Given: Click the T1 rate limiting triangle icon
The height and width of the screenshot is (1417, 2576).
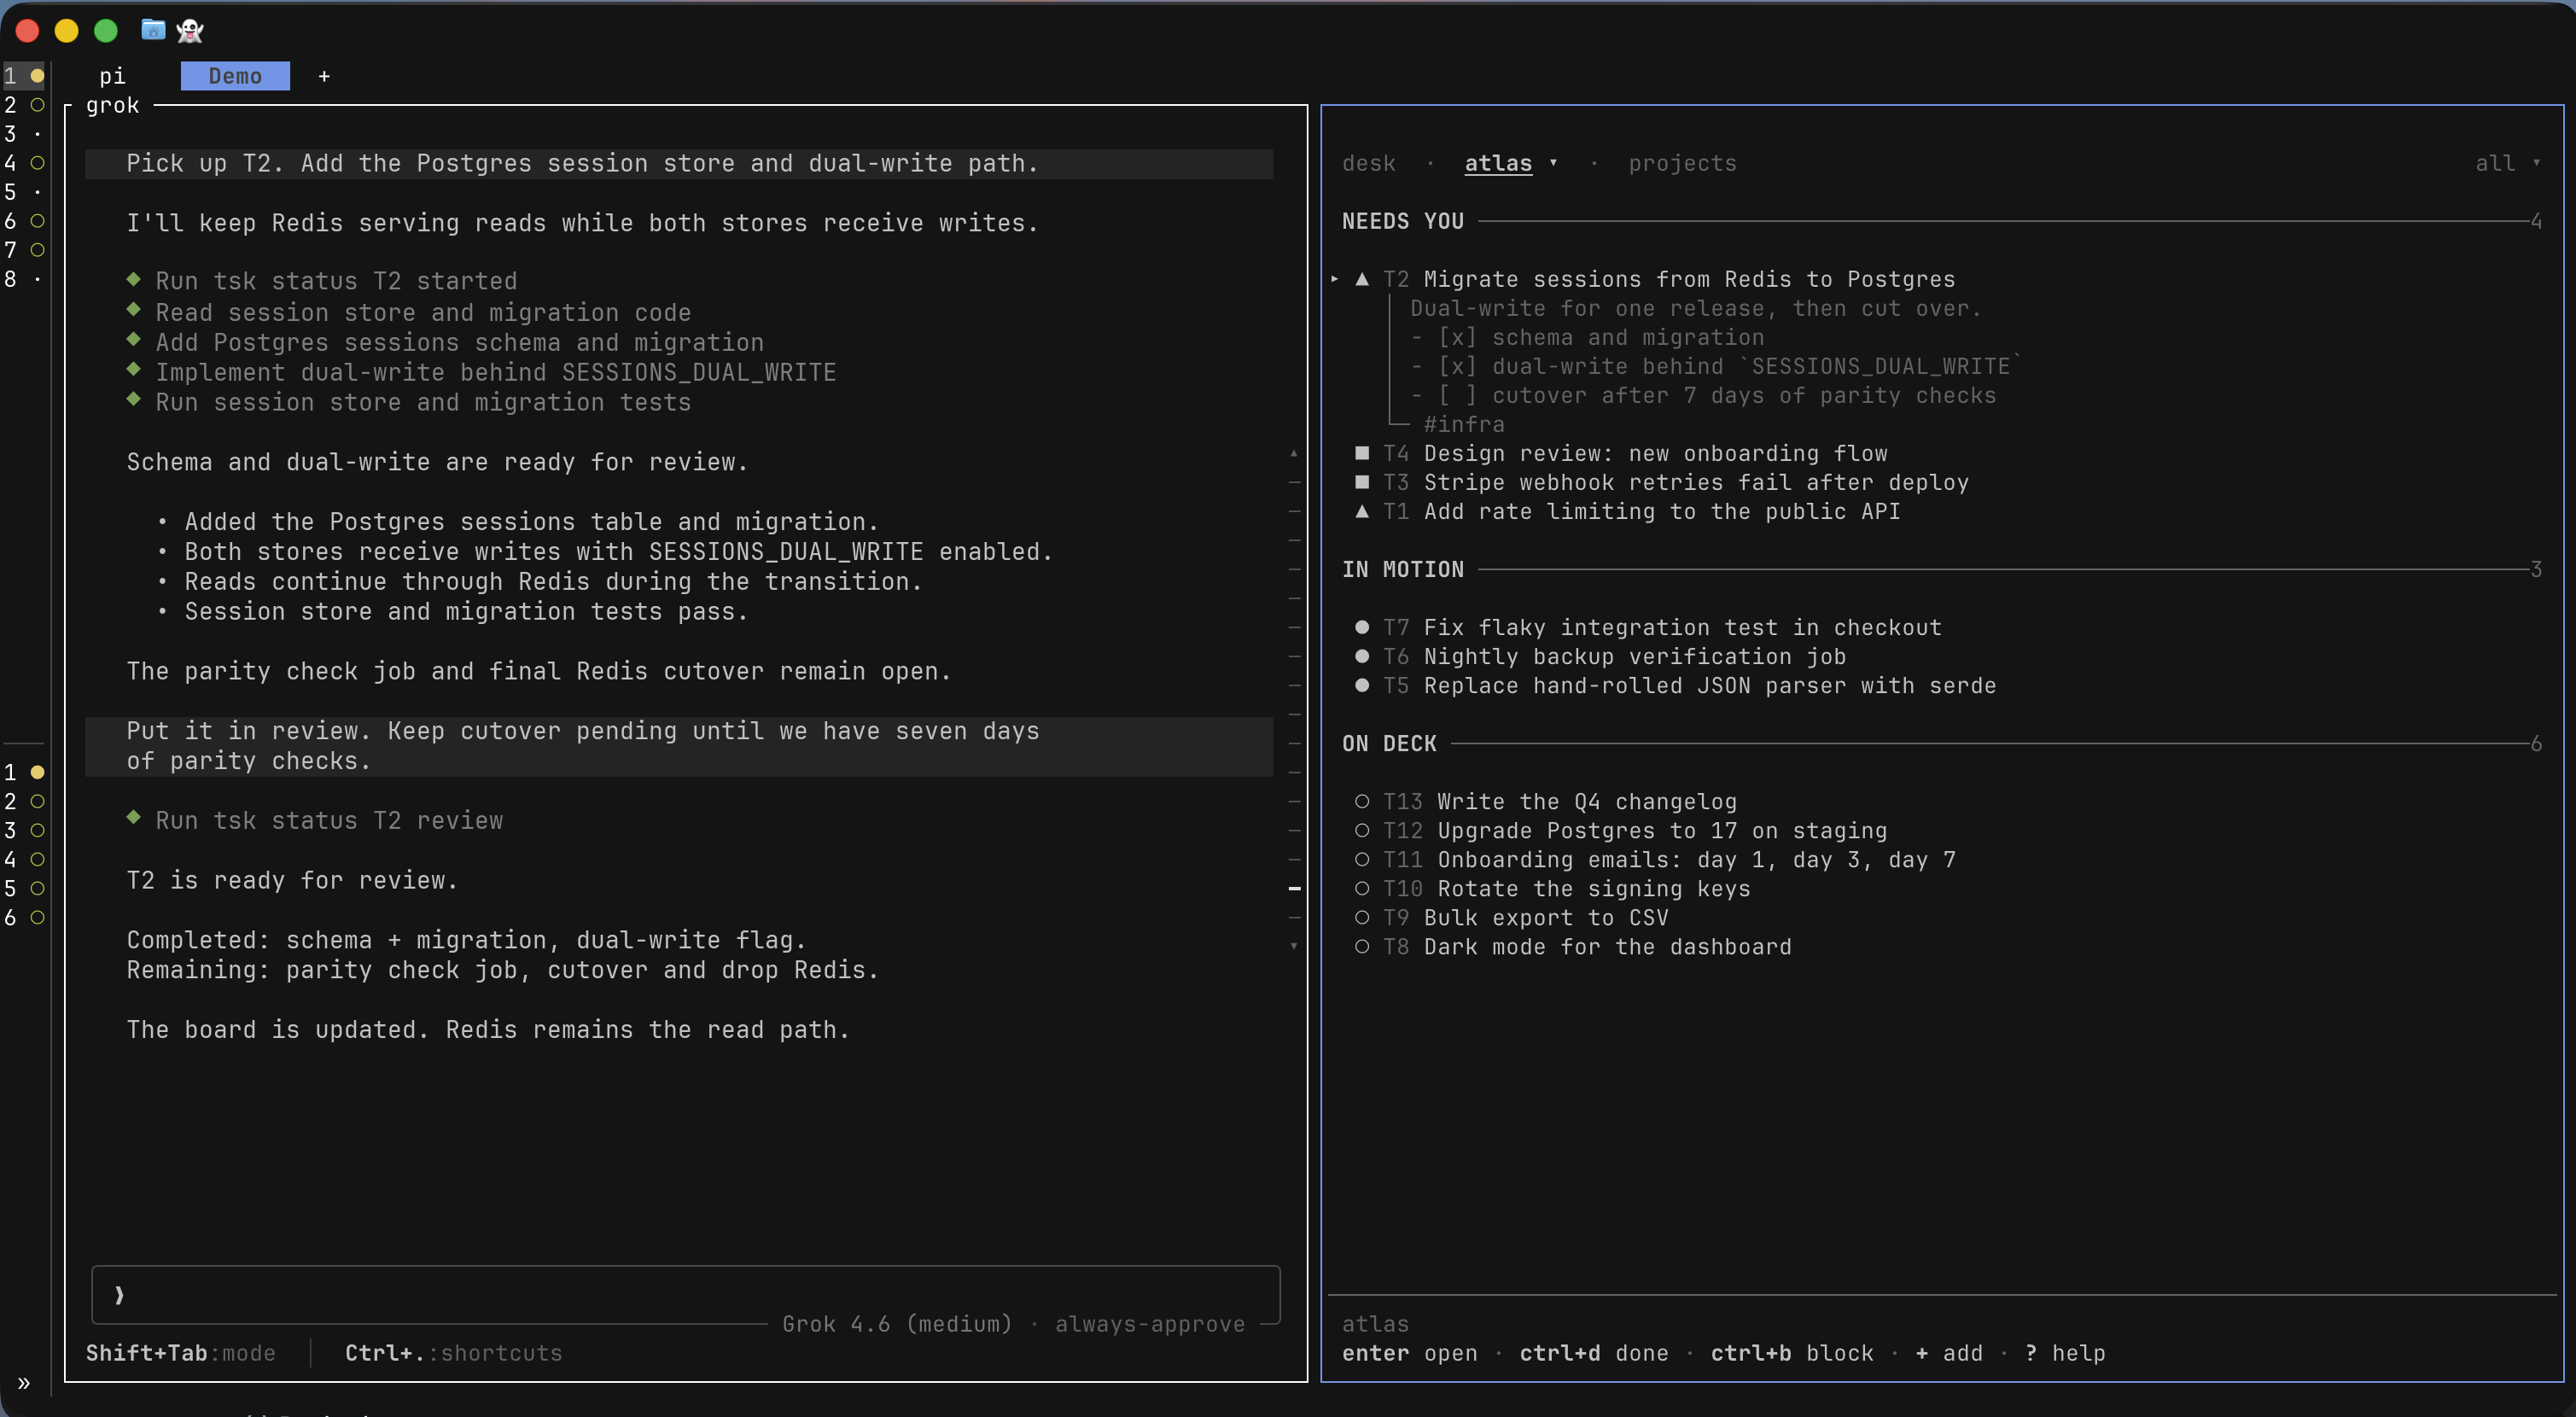Looking at the screenshot, I should [1361, 511].
